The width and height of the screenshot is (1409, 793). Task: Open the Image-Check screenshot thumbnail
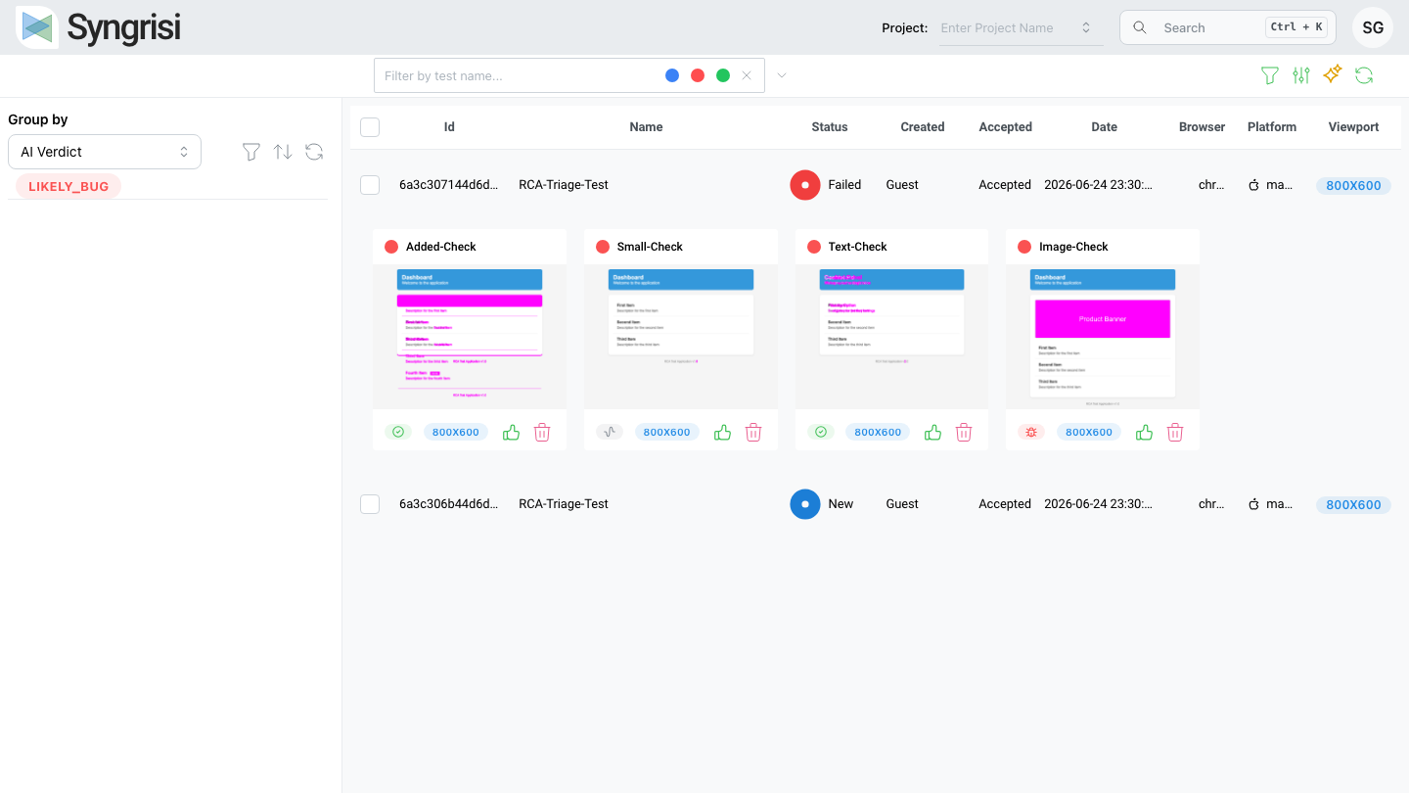[x=1103, y=337]
